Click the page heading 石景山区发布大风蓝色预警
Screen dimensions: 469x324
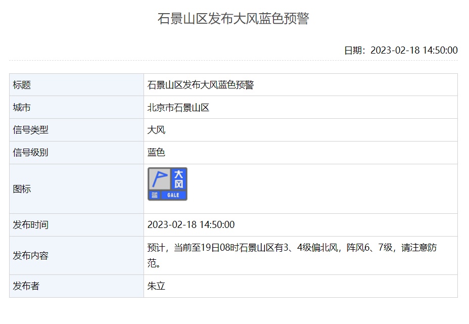coord(233,19)
